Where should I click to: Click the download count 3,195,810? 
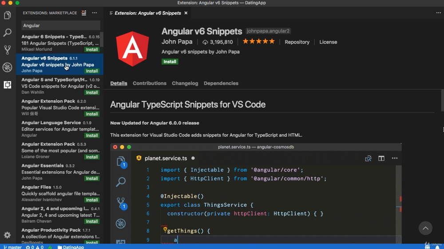click(x=218, y=42)
